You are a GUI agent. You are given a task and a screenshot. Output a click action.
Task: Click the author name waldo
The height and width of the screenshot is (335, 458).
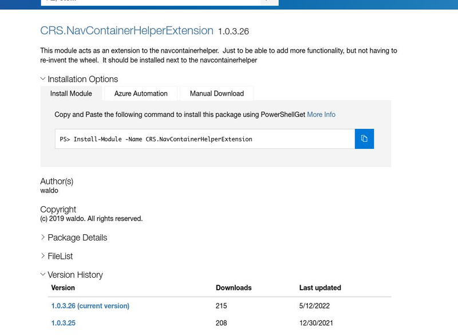tap(49, 191)
